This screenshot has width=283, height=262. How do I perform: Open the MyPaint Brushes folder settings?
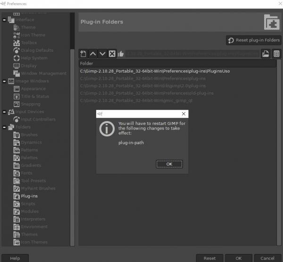[x=38, y=188]
